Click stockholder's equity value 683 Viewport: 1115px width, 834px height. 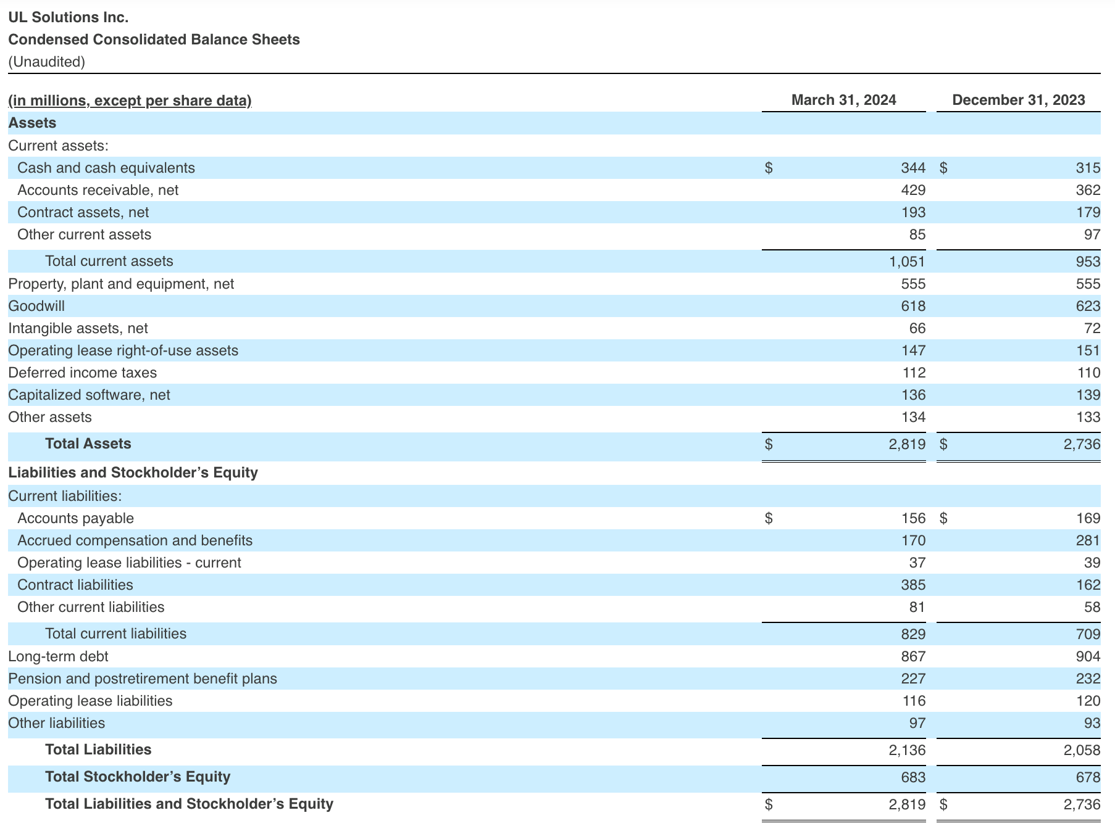913,777
